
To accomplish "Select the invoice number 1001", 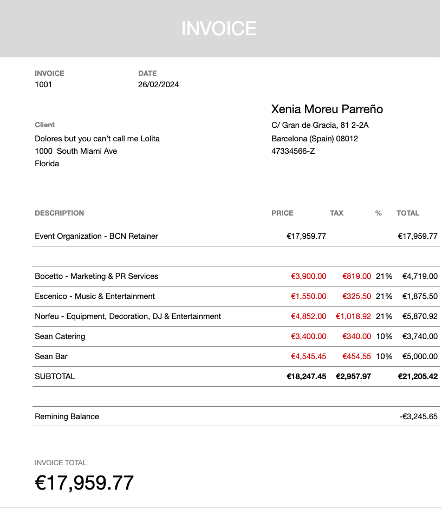I will tap(43, 84).
